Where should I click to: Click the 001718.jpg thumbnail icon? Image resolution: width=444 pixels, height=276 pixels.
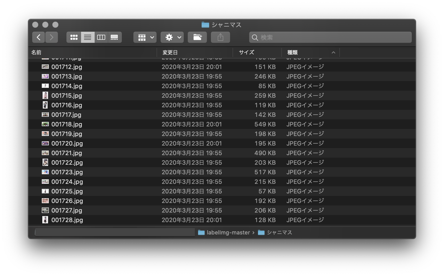pos(45,124)
